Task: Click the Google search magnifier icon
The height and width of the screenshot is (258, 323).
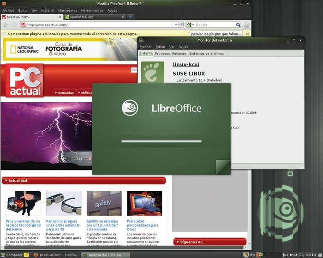Action: click(x=238, y=25)
